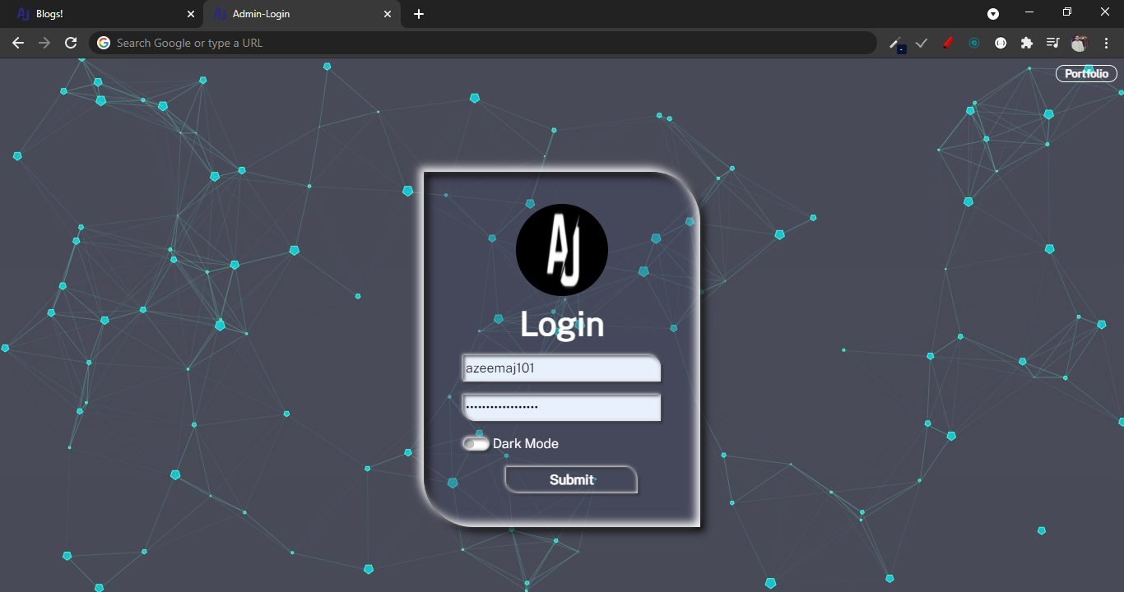The height and width of the screenshot is (592, 1124).
Task: Click the Google icon in address bar
Action: tap(104, 43)
